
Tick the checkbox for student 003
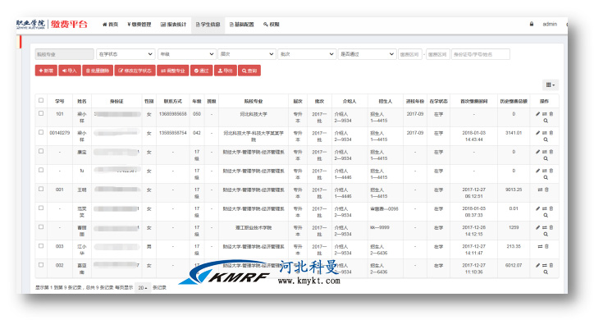[41, 246]
